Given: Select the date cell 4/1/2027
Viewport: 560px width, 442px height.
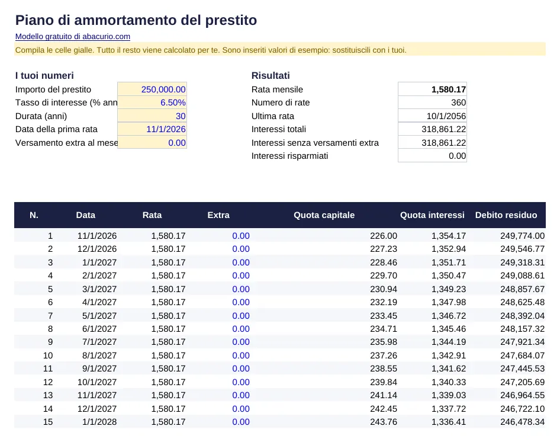Looking at the screenshot, I should (x=99, y=302).
